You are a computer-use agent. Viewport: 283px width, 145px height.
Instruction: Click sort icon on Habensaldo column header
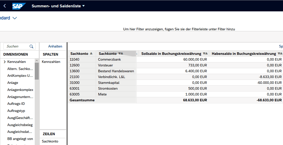pos(280,54)
